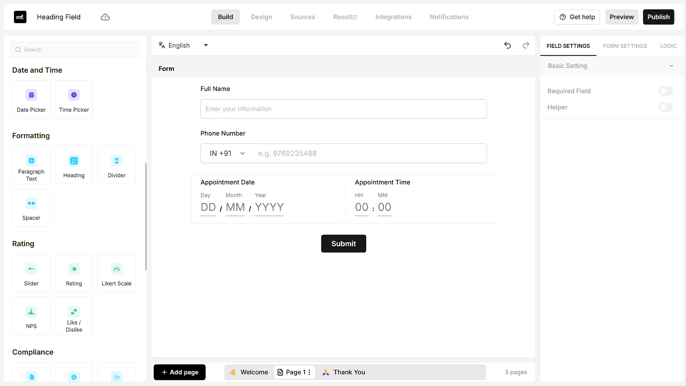The image size is (686, 386).
Task: Click the HH hours field
Action: 362,207
